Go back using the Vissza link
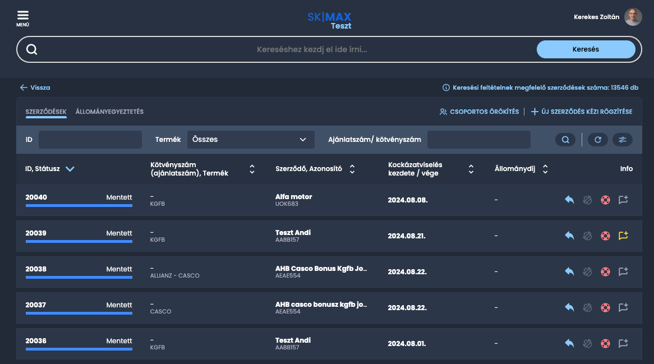Image resolution: width=654 pixels, height=364 pixels. [35, 87]
